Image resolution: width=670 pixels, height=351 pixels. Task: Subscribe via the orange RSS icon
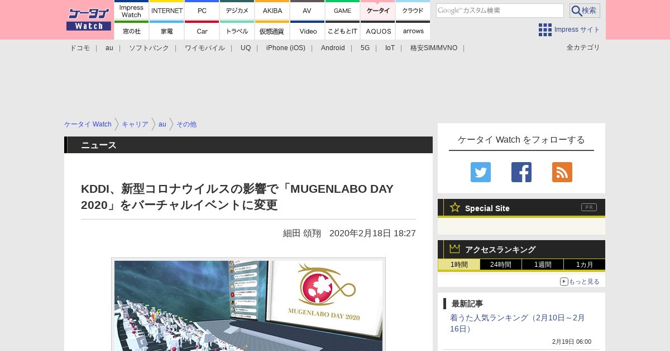(562, 172)
